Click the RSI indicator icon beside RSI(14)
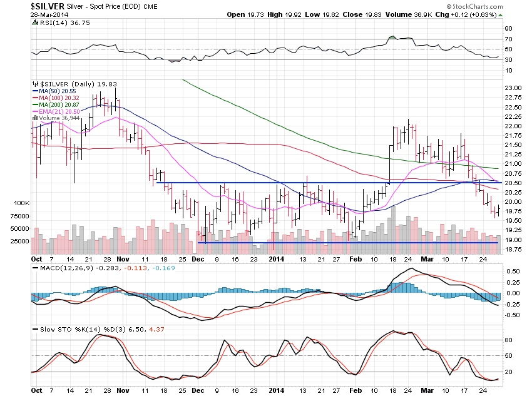This screenshot has height=396, width=532. (35, 23)
